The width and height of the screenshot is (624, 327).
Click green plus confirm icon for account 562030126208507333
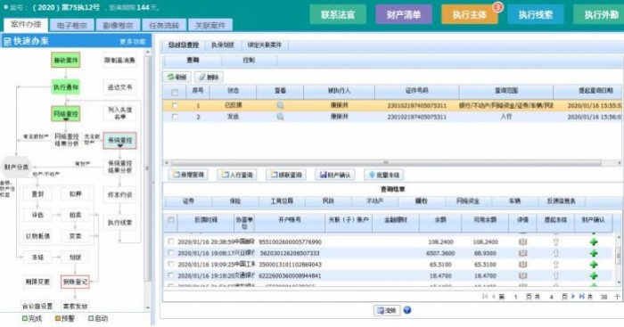[594, 253]
